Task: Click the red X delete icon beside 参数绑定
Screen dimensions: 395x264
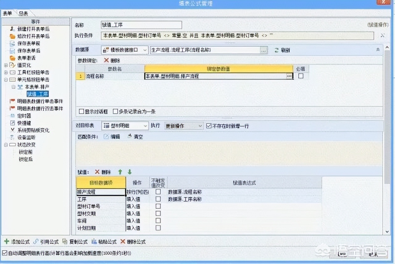Action: pyautogui.click(x=106, y=60)
